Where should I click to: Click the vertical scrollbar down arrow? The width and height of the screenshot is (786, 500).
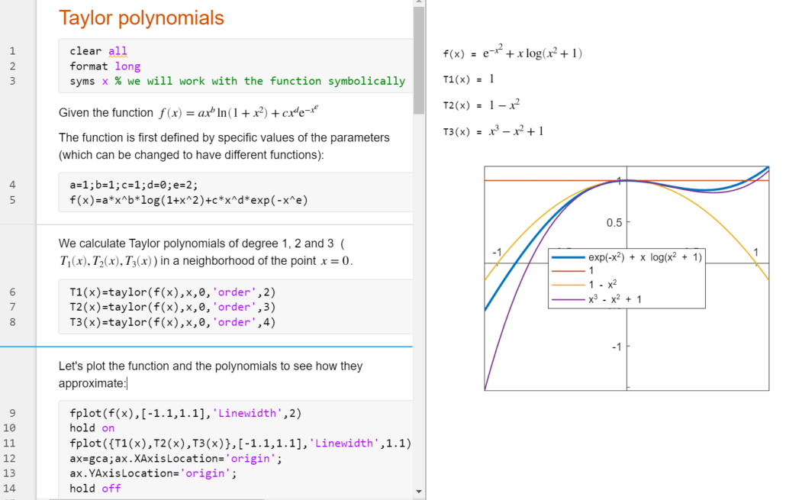[418, 490]
